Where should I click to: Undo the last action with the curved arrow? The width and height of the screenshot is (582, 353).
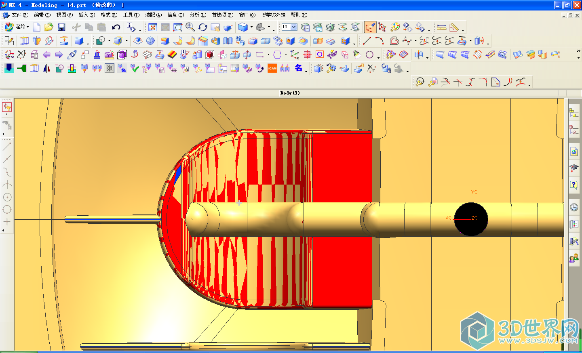116,27
